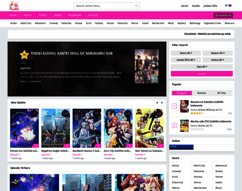Open the Type All dropdown

[202, 67]
